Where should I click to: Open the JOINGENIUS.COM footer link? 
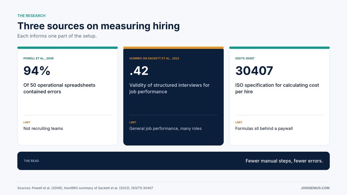pyautogui.click(x=315, y=188)
